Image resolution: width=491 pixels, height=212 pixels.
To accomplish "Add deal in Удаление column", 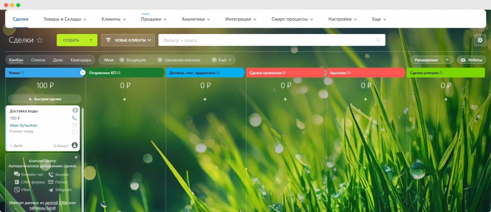I will click(365, 99).
